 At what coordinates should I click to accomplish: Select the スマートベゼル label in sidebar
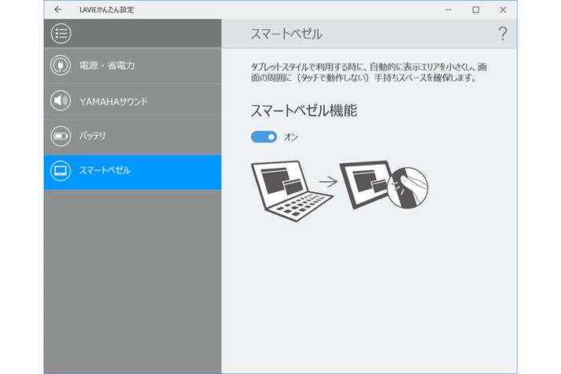(x=105, y=171)
